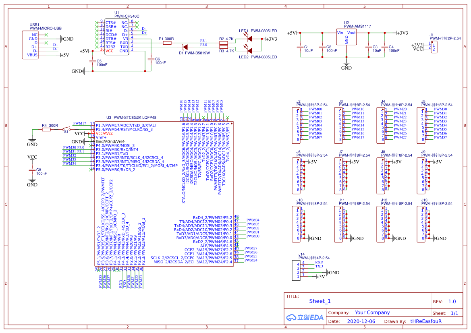Viewport: 471px width, 333px height.
Task: Click the +3V3 power label next to LED1
Action: pyautogui.click(x=271, y=39)
